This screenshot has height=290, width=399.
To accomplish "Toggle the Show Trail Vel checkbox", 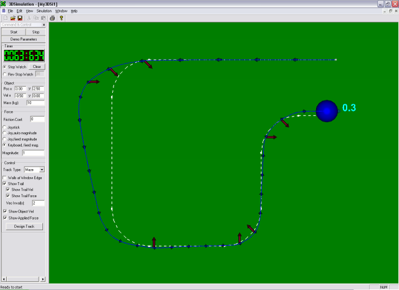I will point(8,190).
